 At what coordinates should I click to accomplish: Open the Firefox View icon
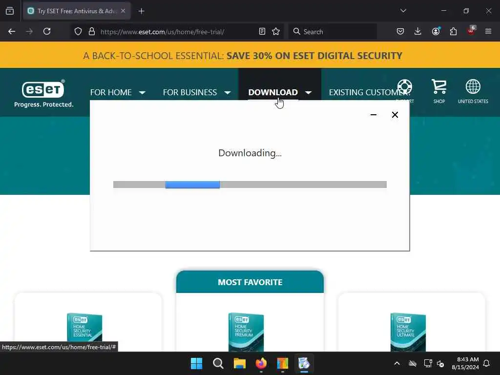click(x=10, y=11)
